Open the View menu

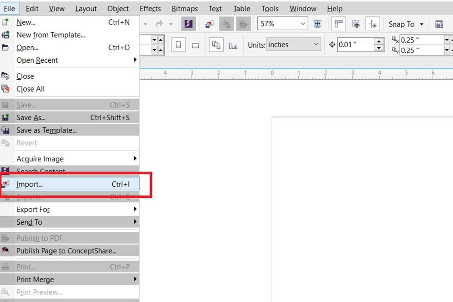[57, 8]
